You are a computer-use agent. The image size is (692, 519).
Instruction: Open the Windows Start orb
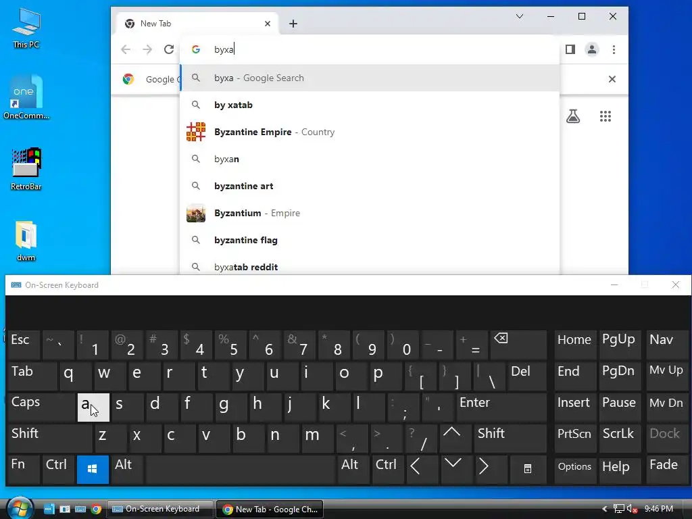(20, 509)
